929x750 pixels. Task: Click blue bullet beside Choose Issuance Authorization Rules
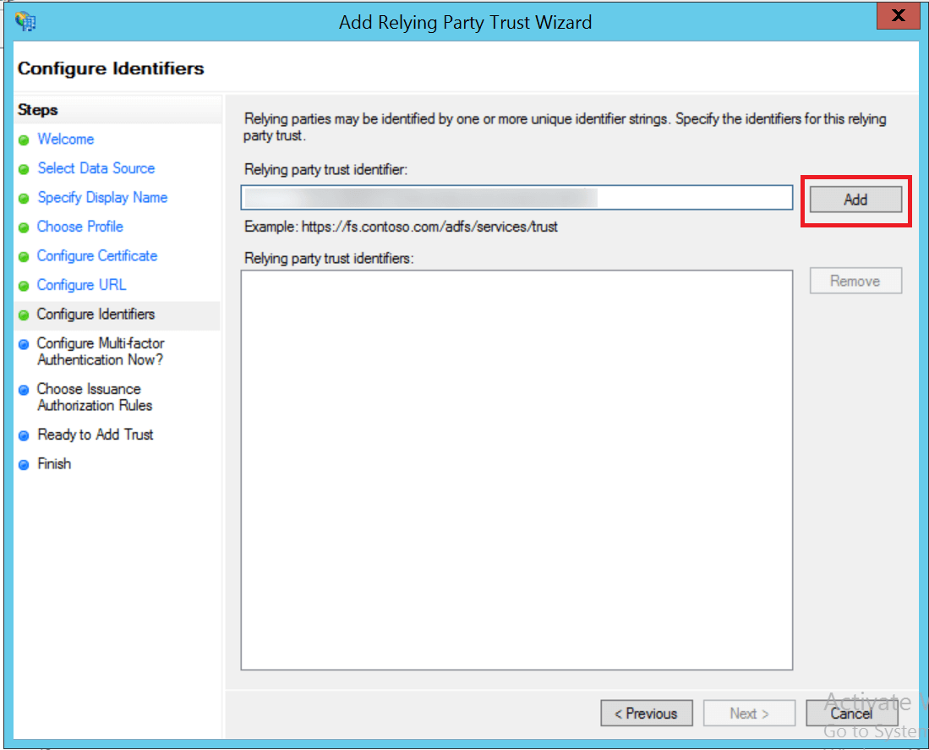pyautogui.click(x=24, y=390)
